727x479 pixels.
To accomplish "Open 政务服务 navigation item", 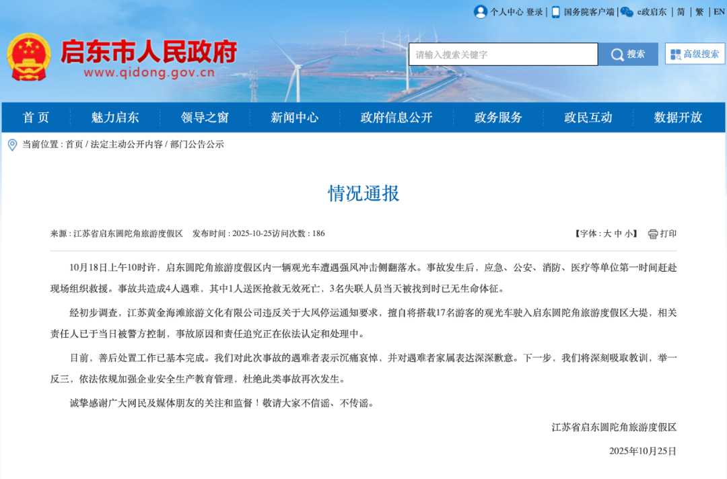I will (498, 118).
